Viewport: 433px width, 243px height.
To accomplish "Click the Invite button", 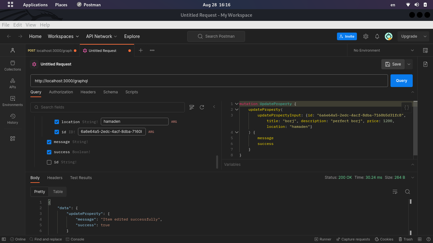I will [x=347, y=36].
